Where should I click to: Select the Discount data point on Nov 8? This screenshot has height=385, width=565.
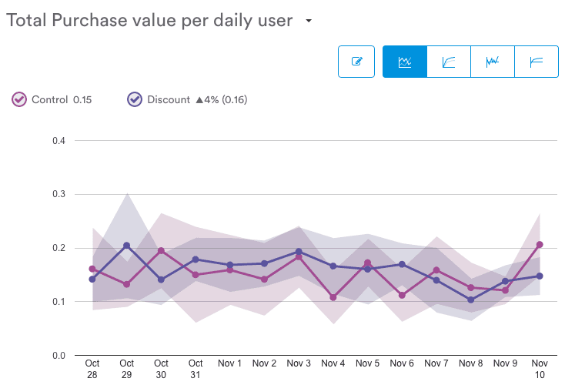471,300
